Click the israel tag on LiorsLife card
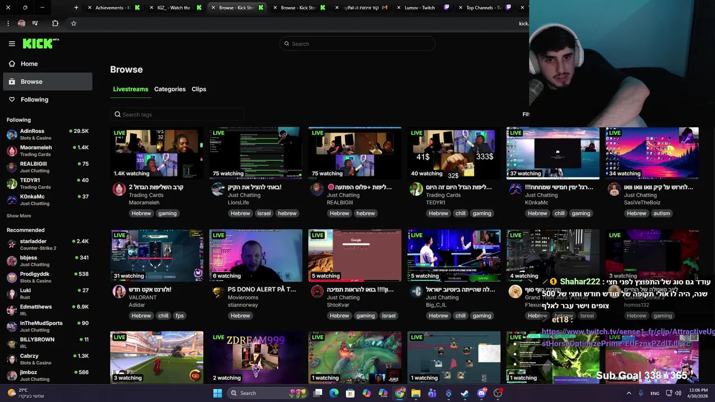The width and height of the screenshot is (715, 402). point(264,213)
